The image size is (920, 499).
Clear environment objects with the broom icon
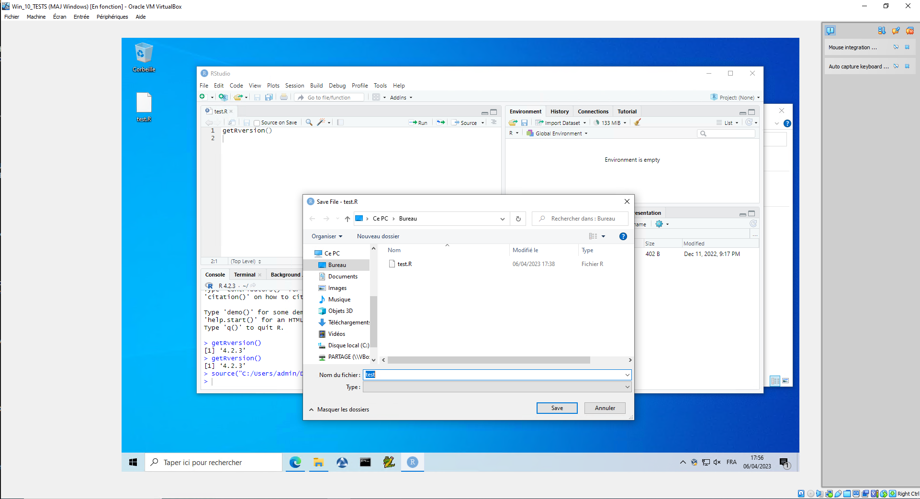637,122
